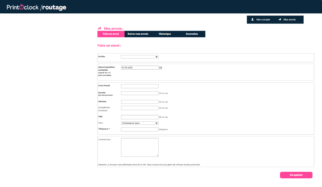The image size is (322, 187).
Task: Click into the Ville field
Action: pyautogui.click(x=140, y=117)
